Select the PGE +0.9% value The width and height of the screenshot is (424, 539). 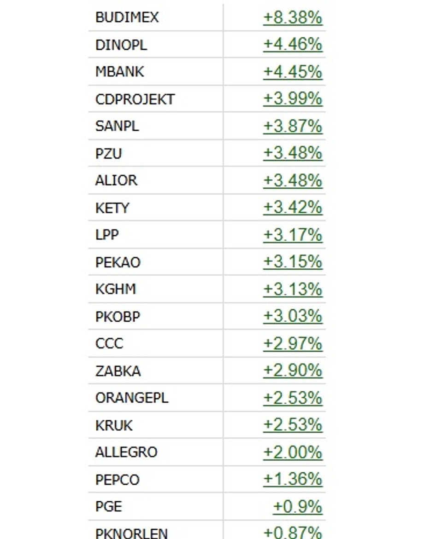click(298, 506)
